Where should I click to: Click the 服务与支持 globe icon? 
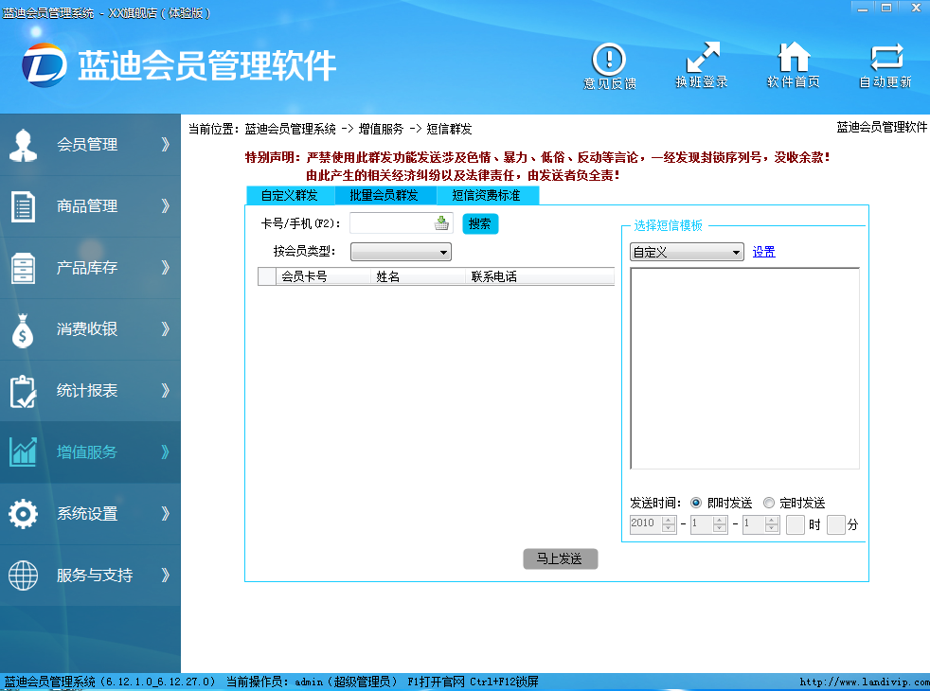[23, 575]
